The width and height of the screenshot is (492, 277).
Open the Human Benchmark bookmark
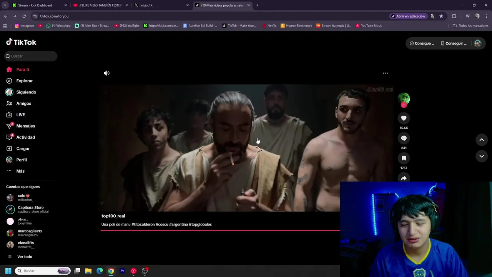pyautogui.click(x=296, y=26)
